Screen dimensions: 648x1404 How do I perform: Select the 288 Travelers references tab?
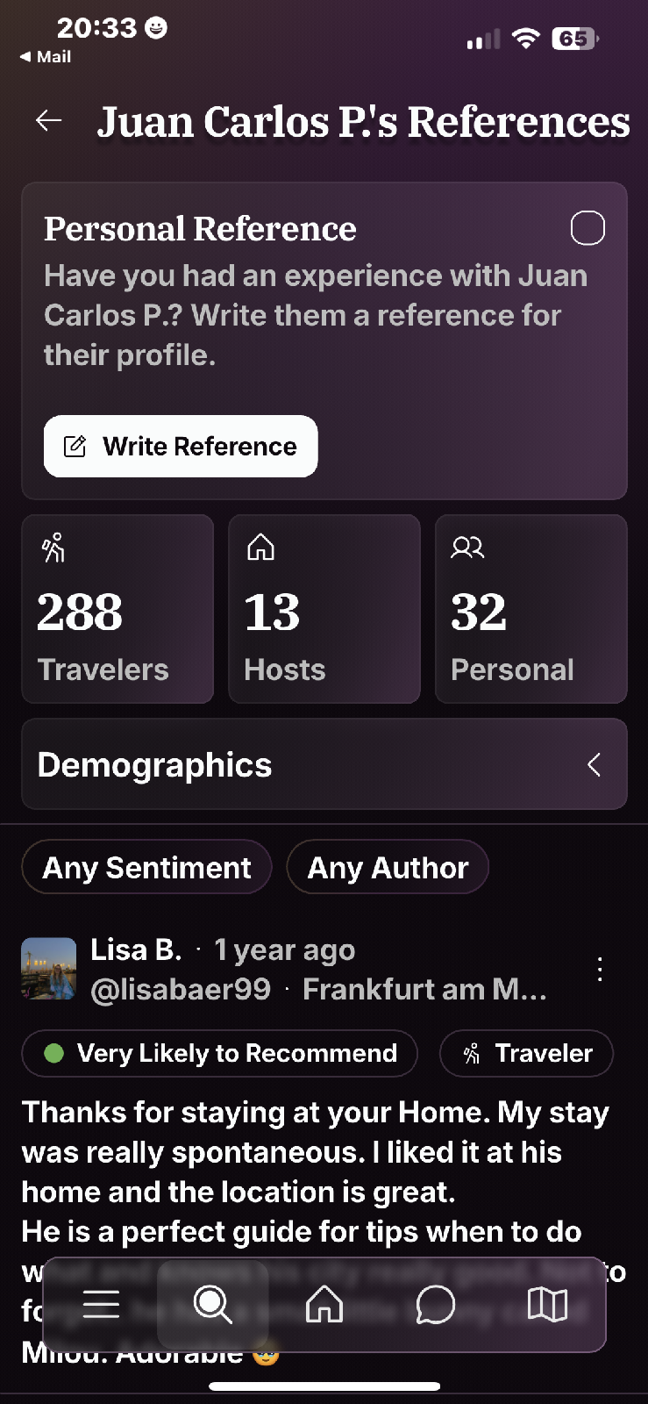coord(117,609)
